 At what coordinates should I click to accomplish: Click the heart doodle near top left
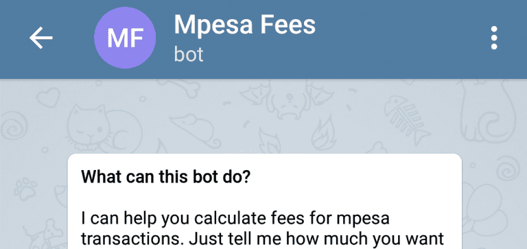click(48, 97)
